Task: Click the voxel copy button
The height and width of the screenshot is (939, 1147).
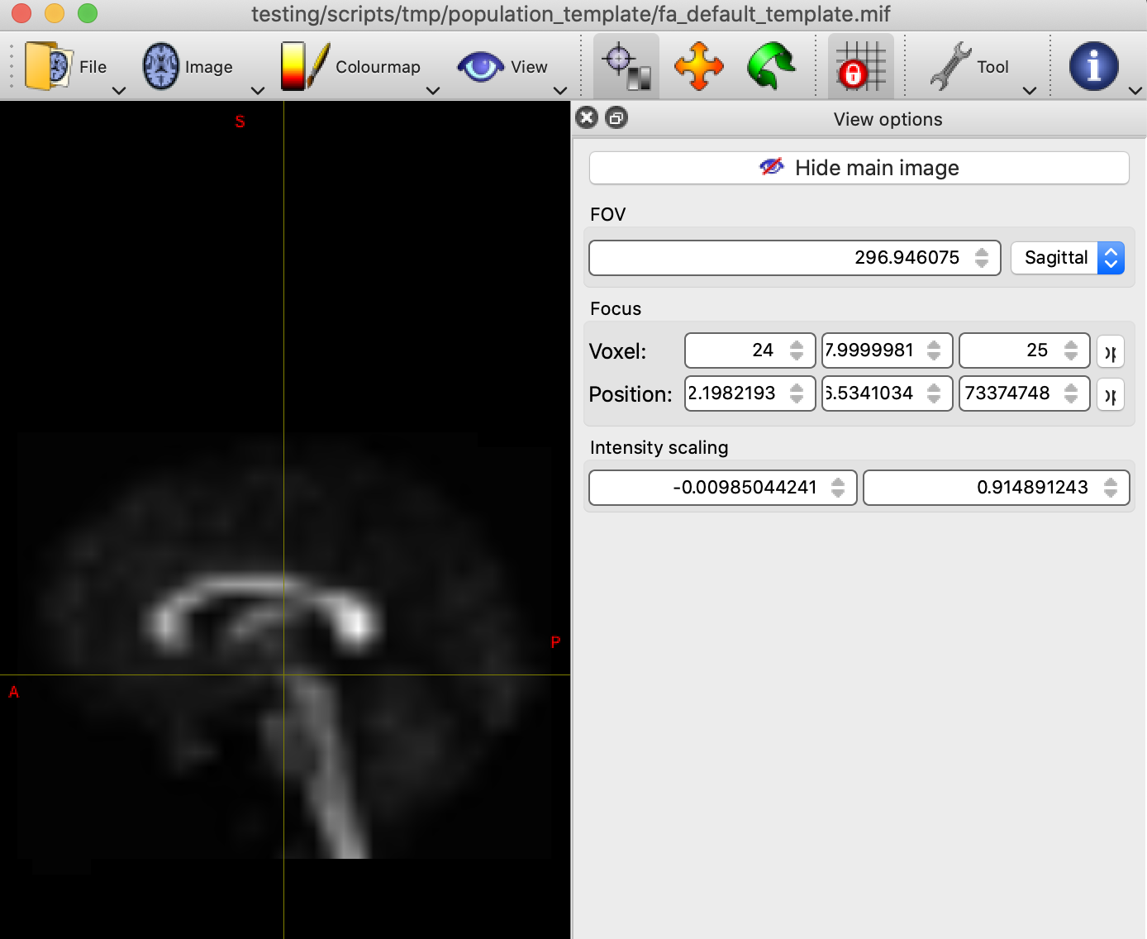Action: pos(1111,352)
